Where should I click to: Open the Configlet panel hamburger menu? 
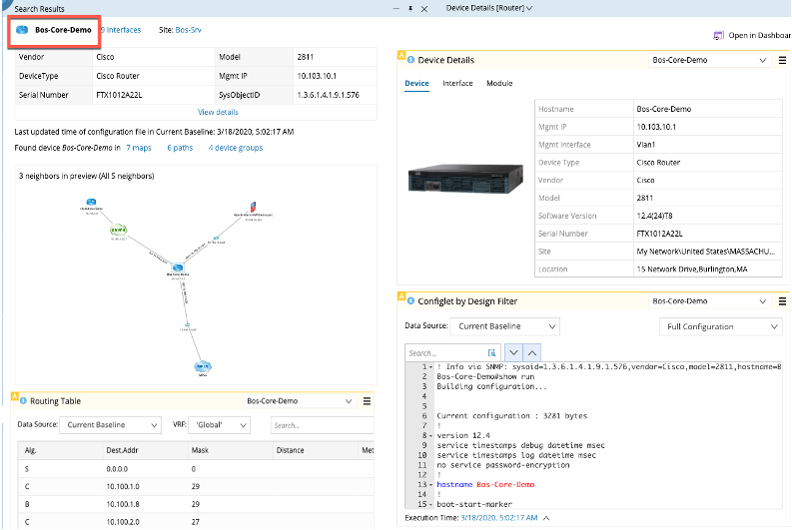pos(782,299)
